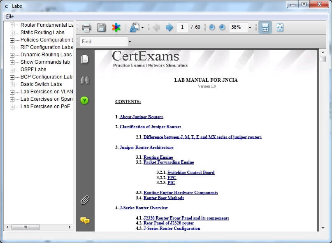The height and width of the screenshot is (243, 332).
Task: Click the Find search box
Action: (x=104, y=42)
